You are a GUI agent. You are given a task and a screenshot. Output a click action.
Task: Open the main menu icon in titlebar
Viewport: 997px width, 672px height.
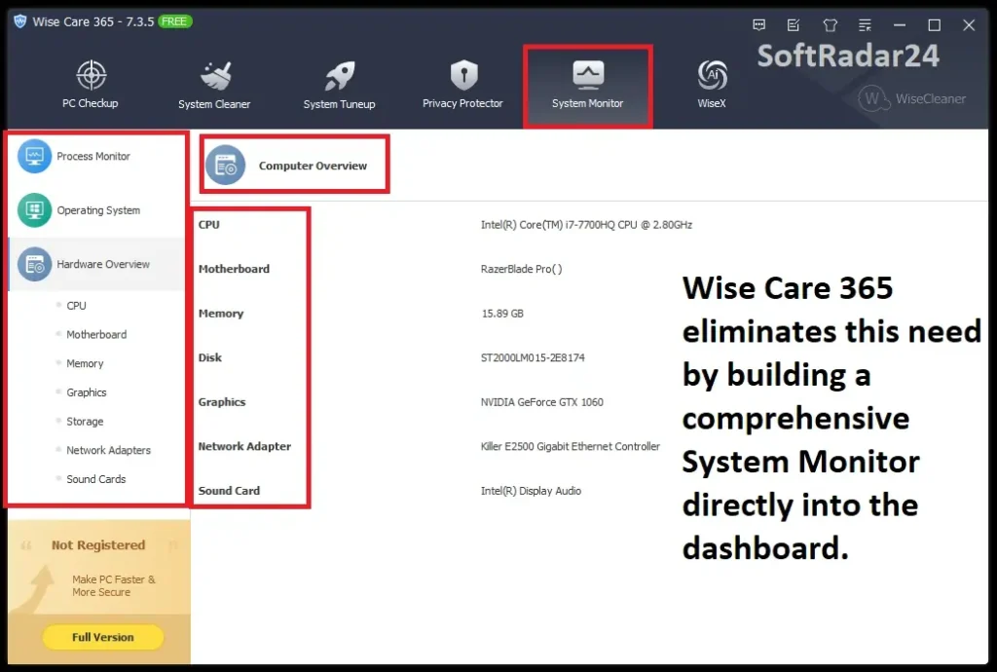coord(863,24)
